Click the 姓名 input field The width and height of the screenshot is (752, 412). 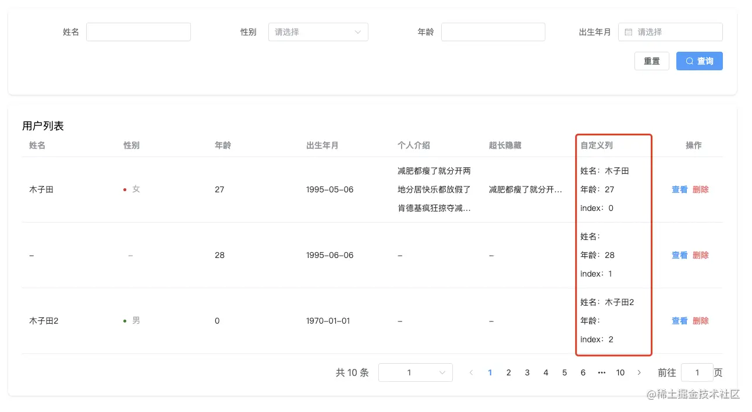(139, 32)
